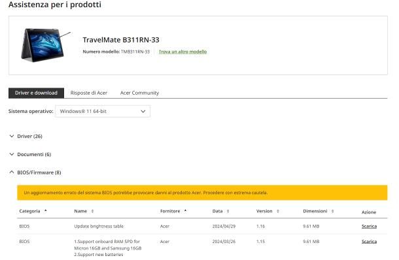The image size is (399, 260).
Task: Click the TravelMate laptop product image
Action: [x=45, y=45]
